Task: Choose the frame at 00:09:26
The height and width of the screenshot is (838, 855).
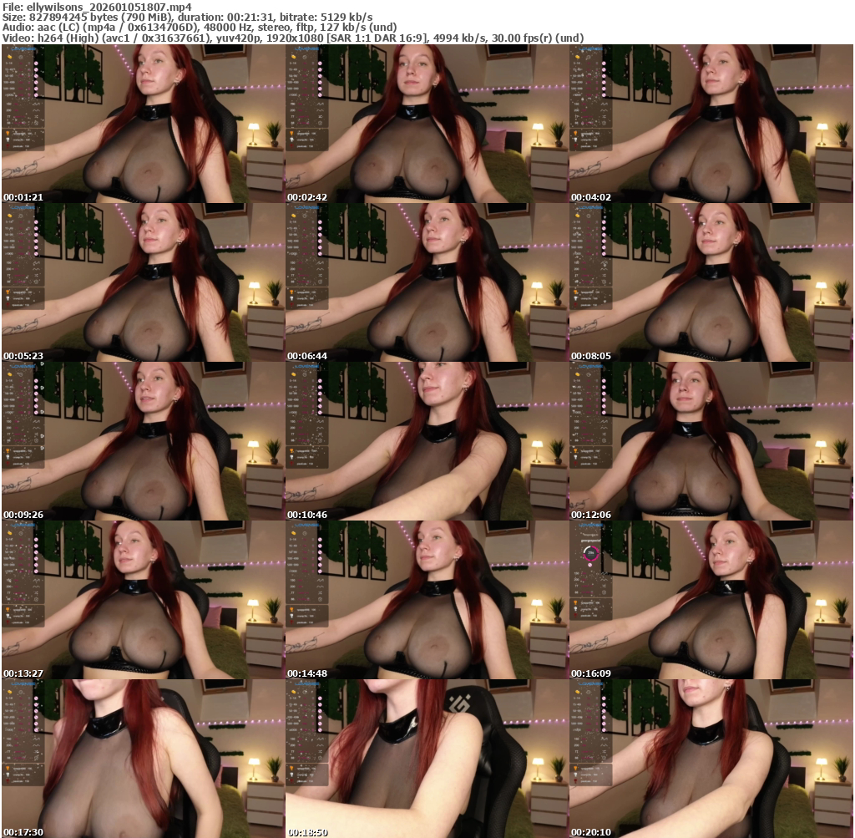Action: 143,441
